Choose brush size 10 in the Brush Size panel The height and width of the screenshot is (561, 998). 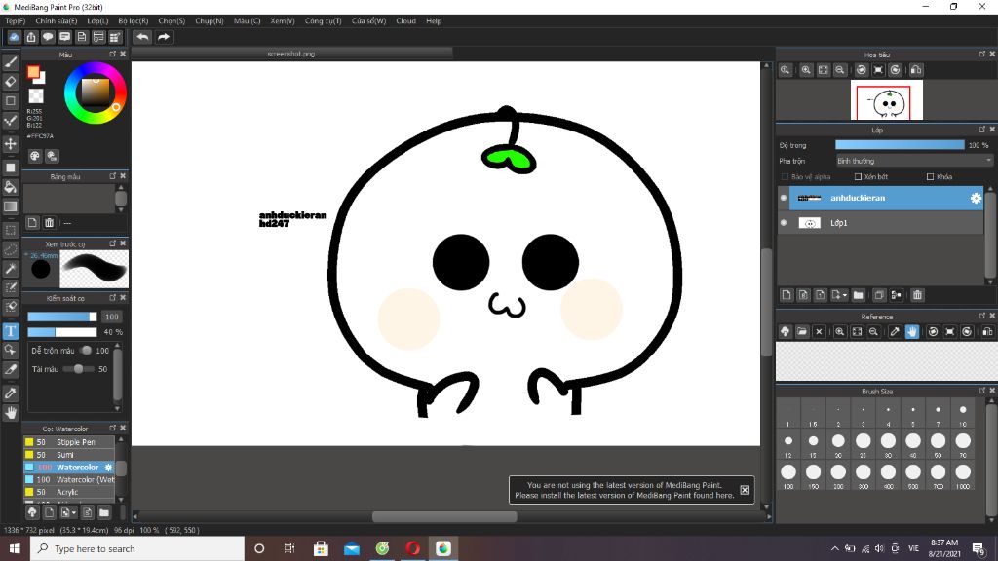[x=963, y=413]
